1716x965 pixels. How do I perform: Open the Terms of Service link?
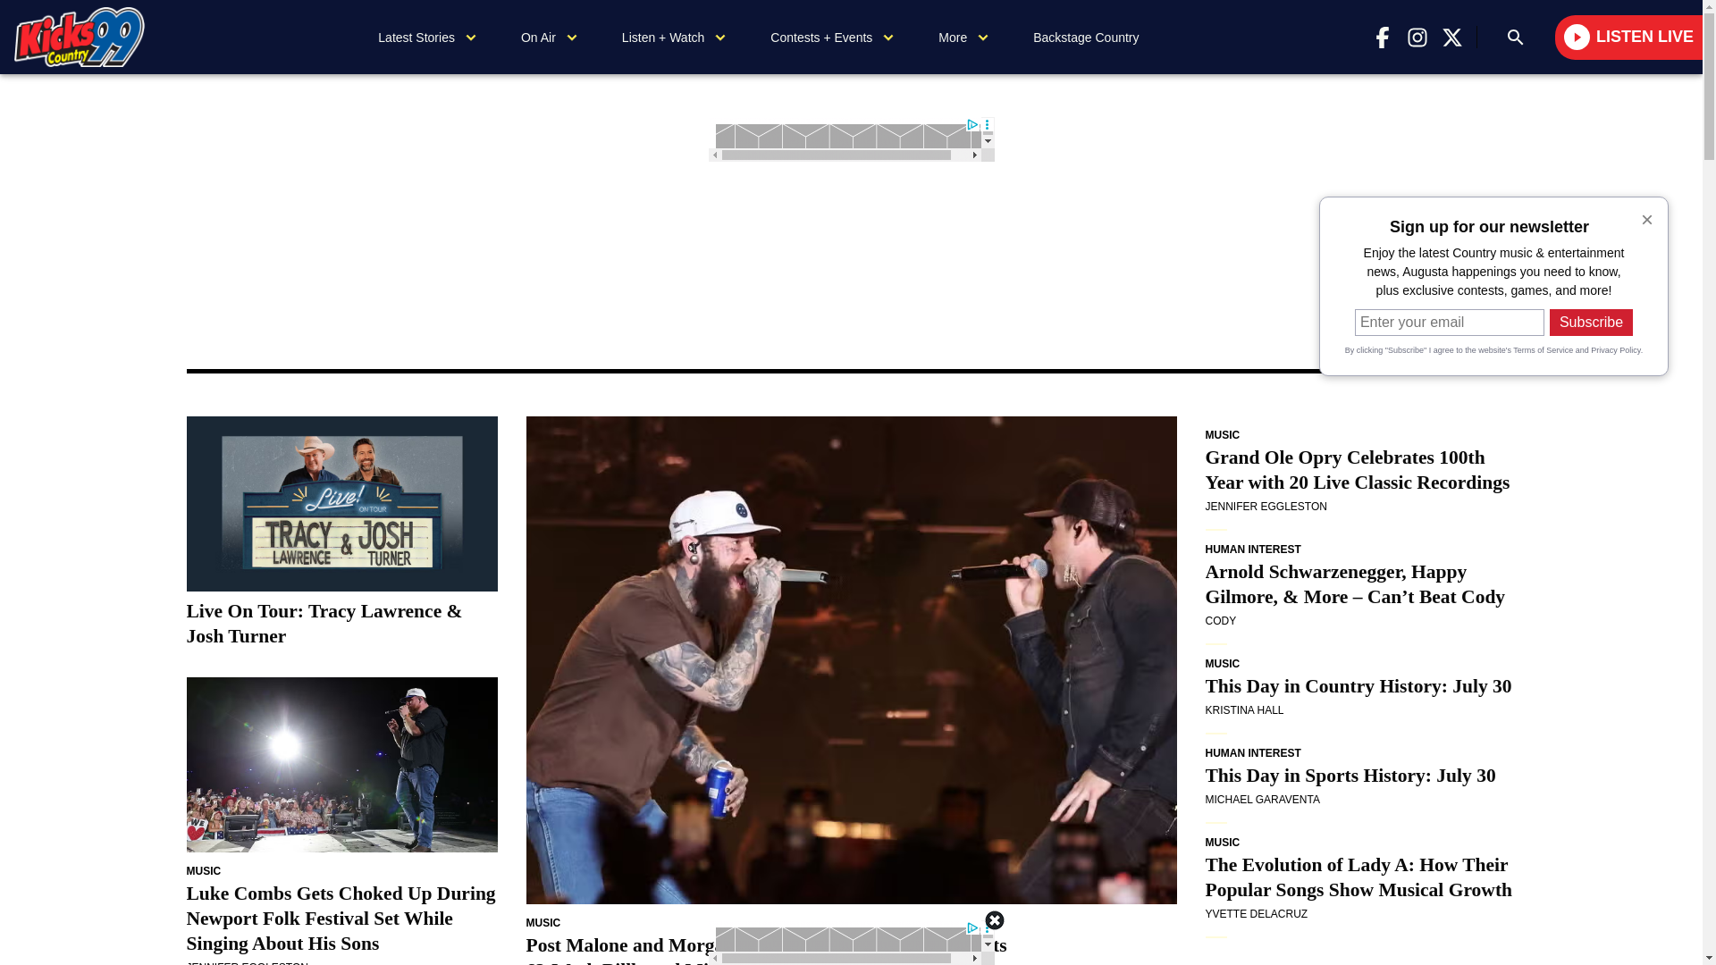(1543, 350)
